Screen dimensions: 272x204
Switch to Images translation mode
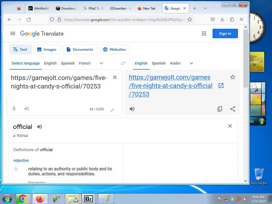(x=47, y=49)
